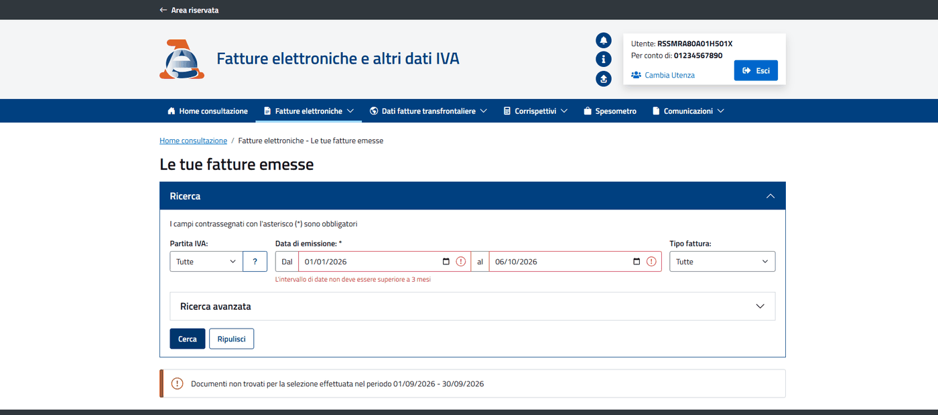This screenshot has height=415, width=938.
Task: Click the upload icon below the info icon
Action: point(604,79)
